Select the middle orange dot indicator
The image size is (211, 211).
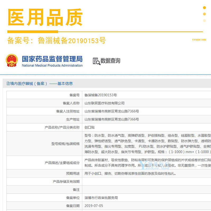pos(204,14)
